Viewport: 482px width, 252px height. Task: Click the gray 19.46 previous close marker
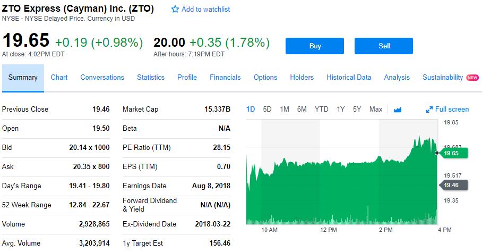click(x=453, y=185)
